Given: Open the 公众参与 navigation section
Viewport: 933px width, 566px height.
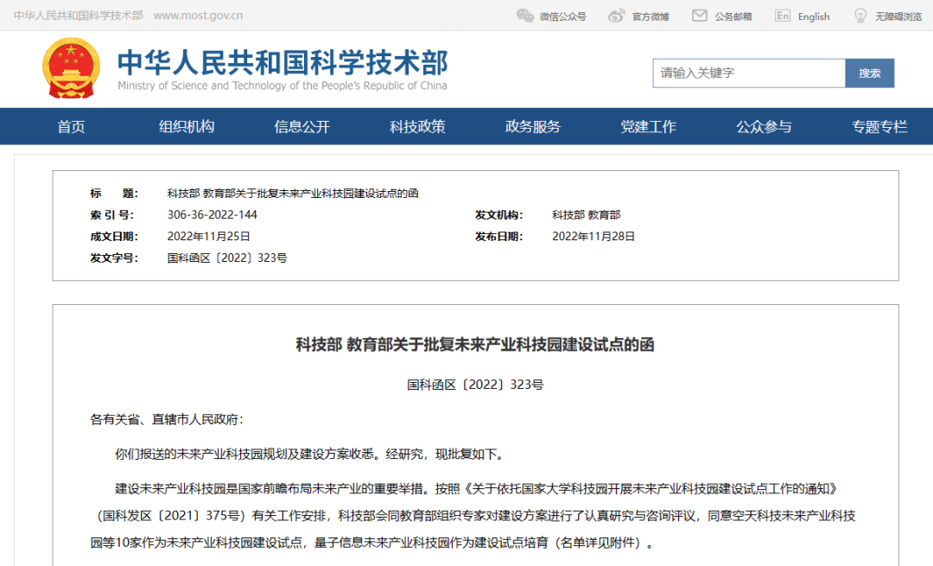Looking at the screenshot, I should click(764, 126).
